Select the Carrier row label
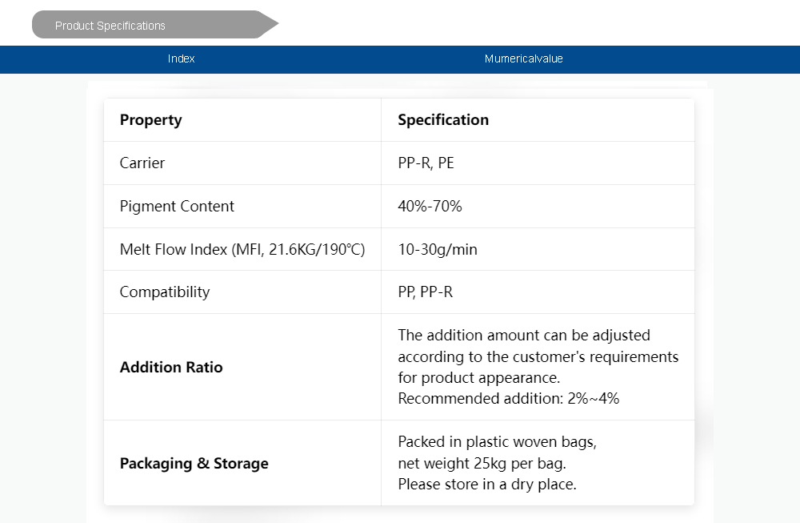The image size is (800, 523). [142, 163]
